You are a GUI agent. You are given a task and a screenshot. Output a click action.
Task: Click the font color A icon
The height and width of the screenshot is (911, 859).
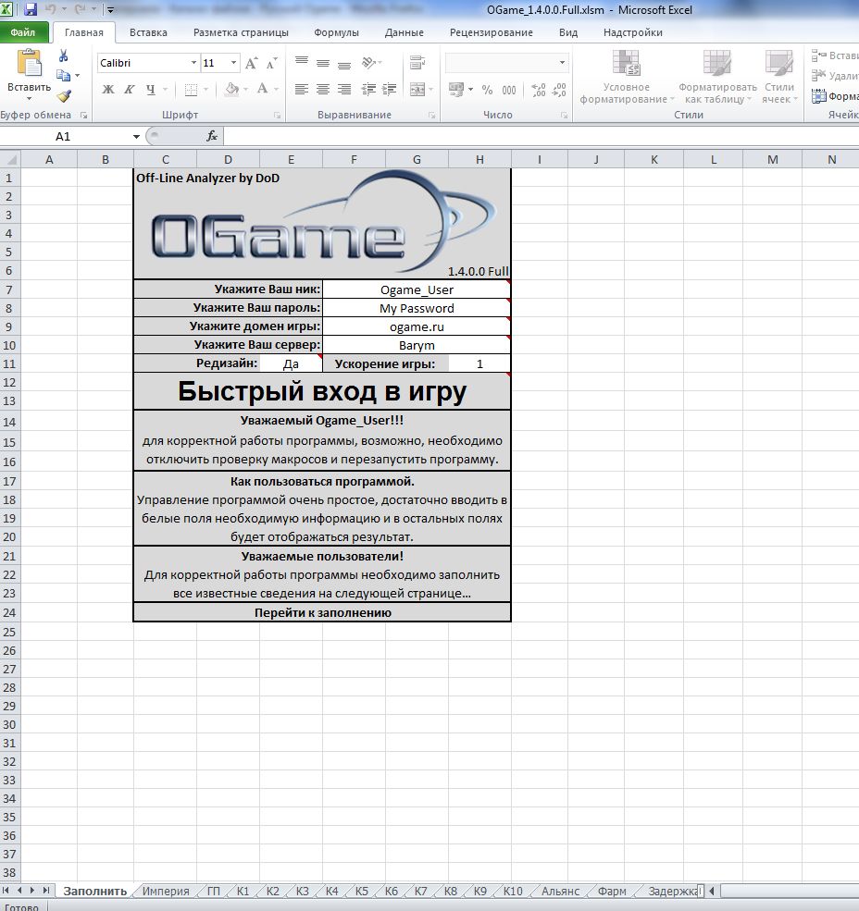263,89
